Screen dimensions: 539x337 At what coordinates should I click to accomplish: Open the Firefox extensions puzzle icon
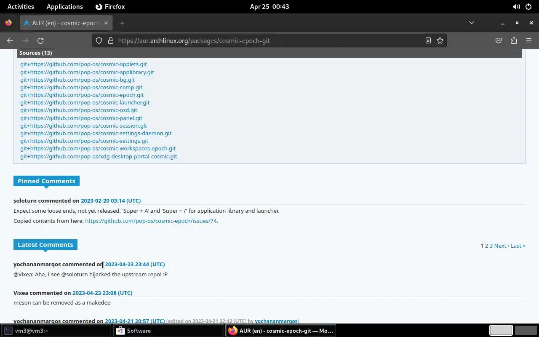tap(514, 40)
